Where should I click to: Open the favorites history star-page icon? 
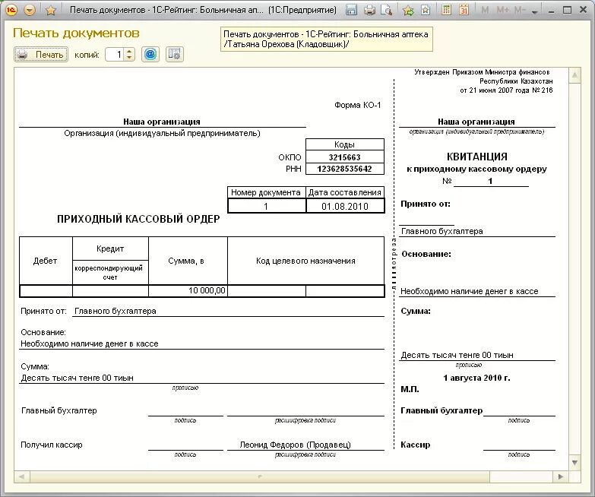(426, 10)
